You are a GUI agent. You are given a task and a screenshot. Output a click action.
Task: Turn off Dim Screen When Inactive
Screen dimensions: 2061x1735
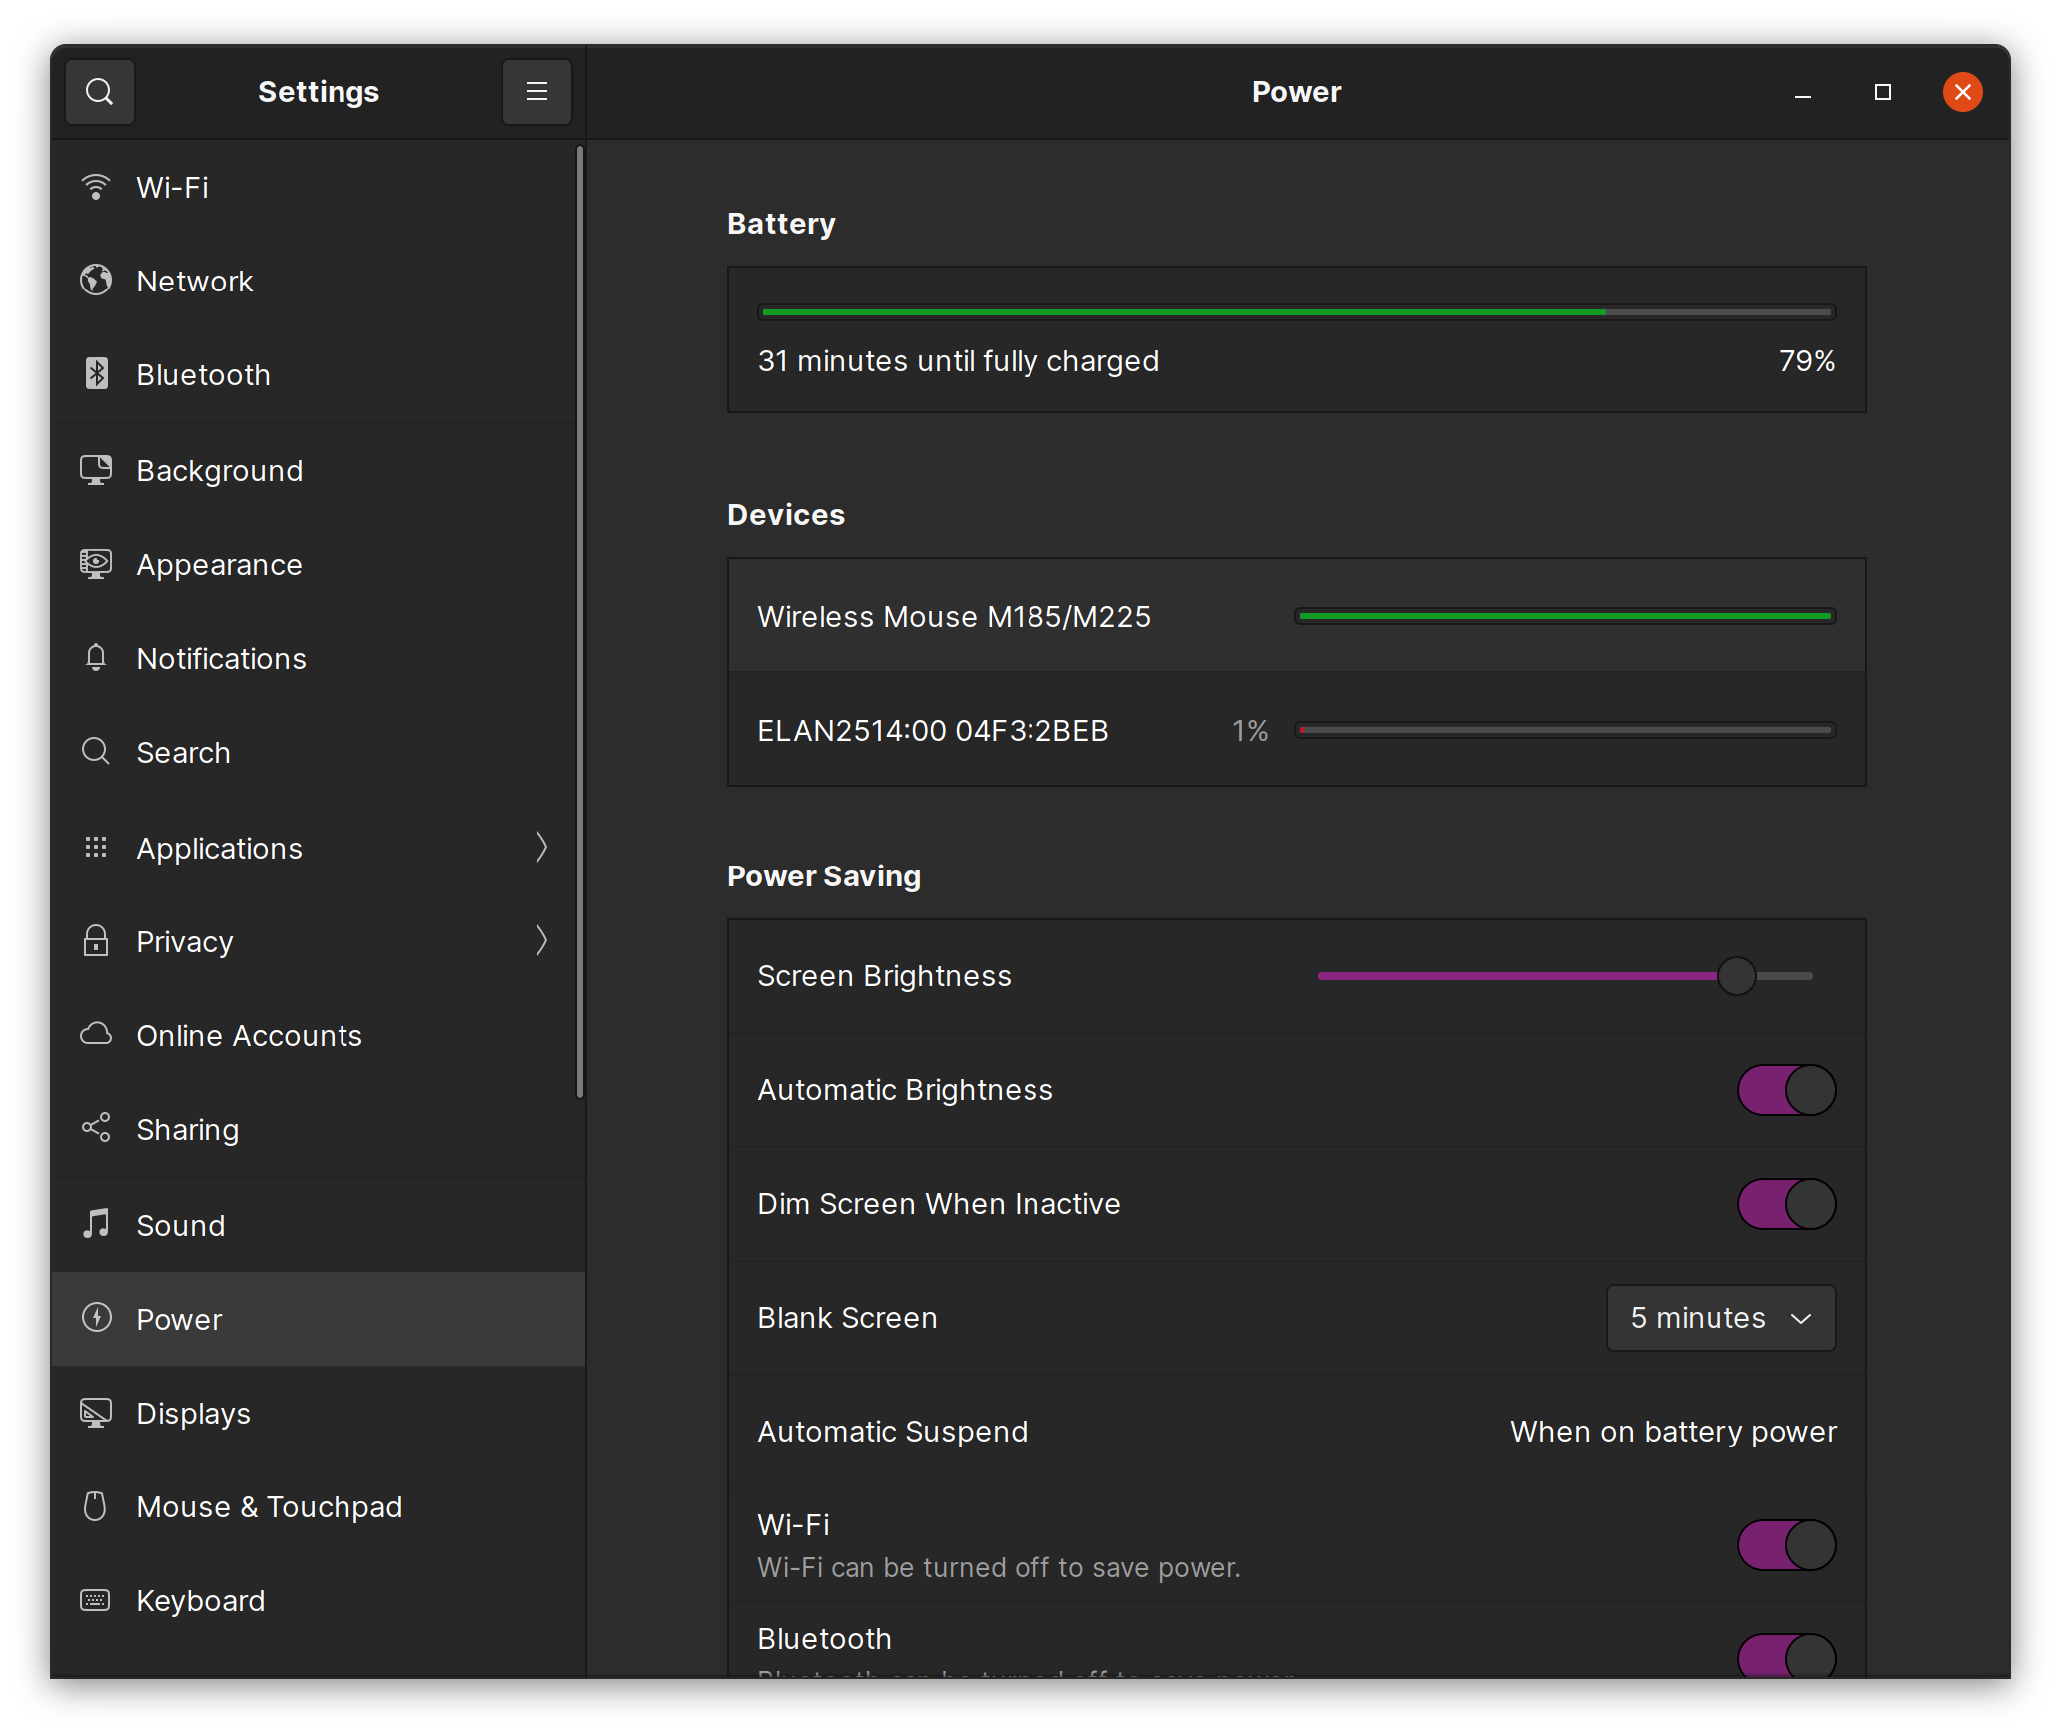pyautogui.click(x=1785, y=1204)
